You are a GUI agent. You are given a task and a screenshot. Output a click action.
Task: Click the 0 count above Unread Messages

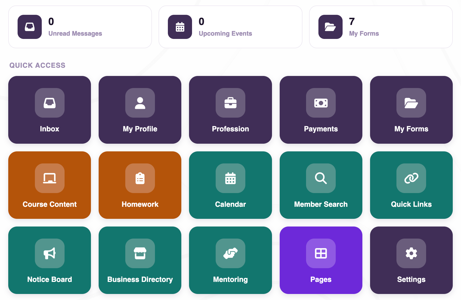tap(51, 21)
